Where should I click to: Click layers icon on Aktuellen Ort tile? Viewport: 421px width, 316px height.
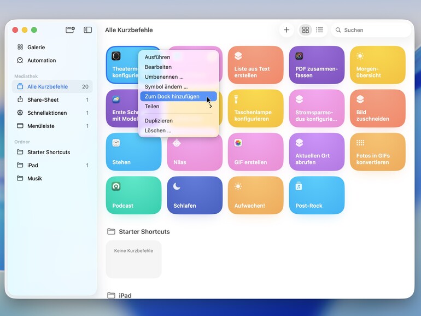click(299, 143)
